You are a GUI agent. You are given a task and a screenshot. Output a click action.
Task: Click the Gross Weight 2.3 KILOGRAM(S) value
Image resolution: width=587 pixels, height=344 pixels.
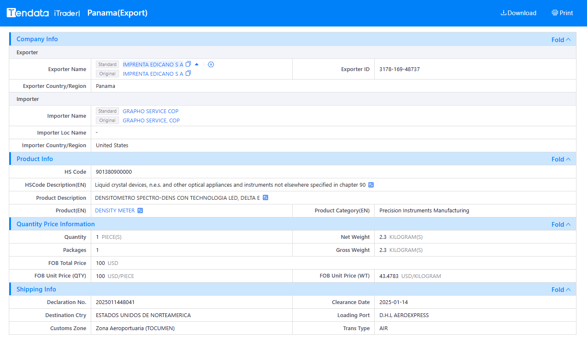tap(401, 250)
